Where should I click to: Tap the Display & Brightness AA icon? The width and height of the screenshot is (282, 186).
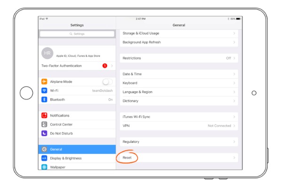44,158
